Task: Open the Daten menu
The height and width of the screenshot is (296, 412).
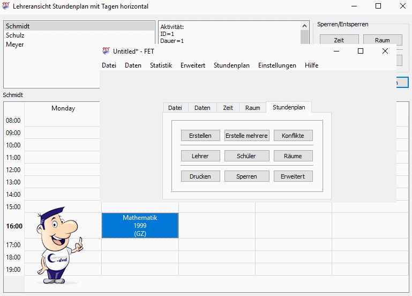Action: [x=133, y=65]
